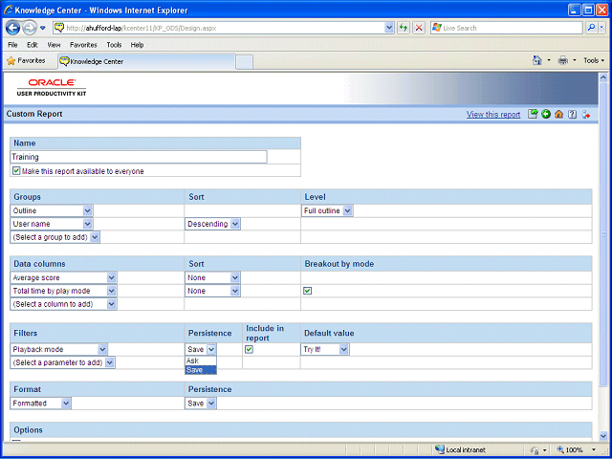Click the vertical scrollbar thumb

pyautogui.click(x=603, y=234)
